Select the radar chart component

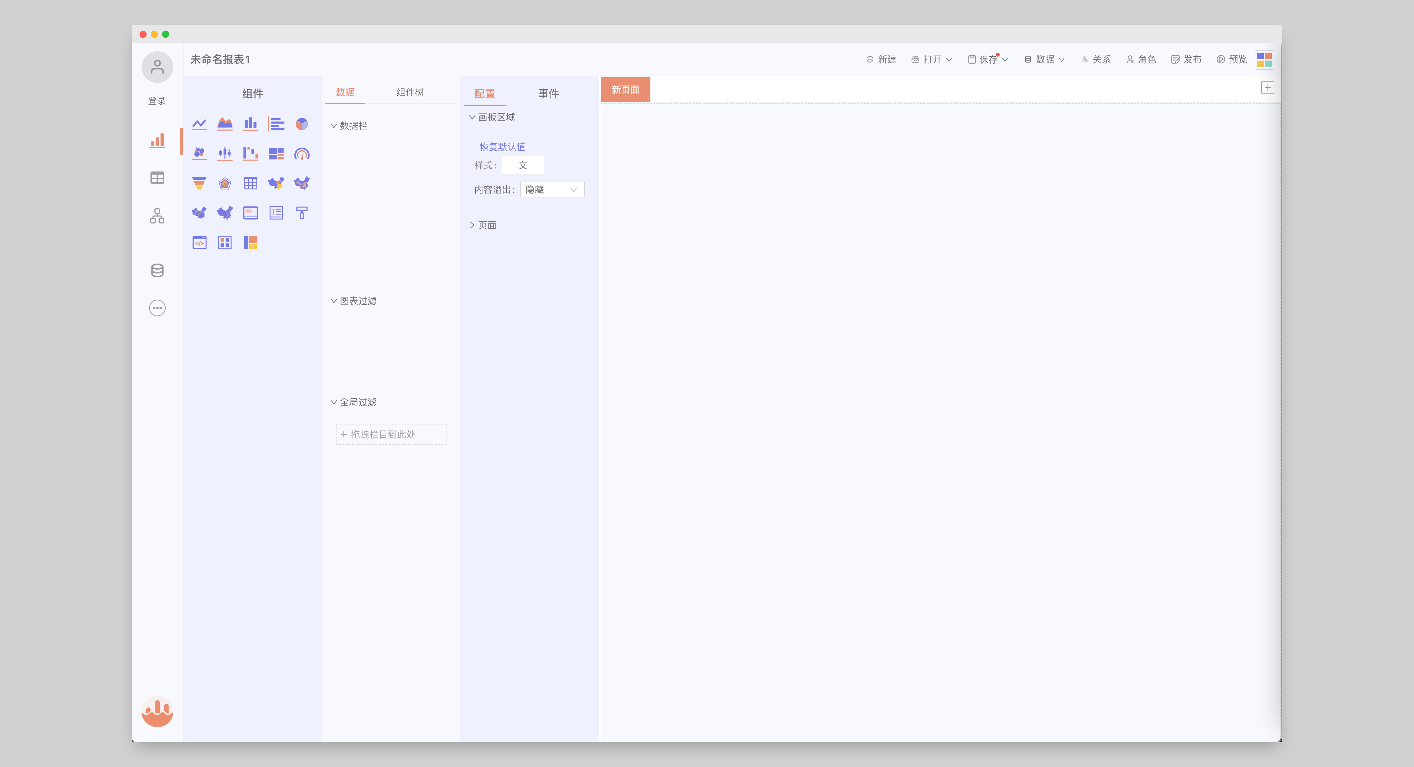click(225, 183)
